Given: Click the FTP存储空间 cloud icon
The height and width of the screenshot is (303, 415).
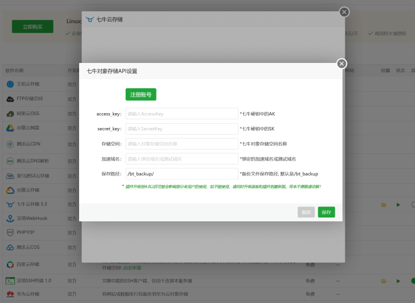Looking at the screenshot, I should click(10, 99).
